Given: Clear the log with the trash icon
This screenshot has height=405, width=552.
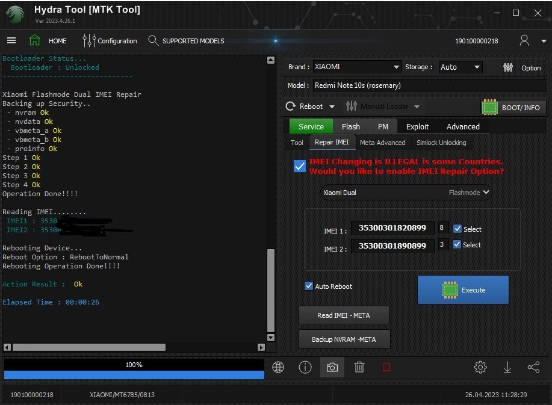Looking at the screenshot, I should [x=359, y=366].
